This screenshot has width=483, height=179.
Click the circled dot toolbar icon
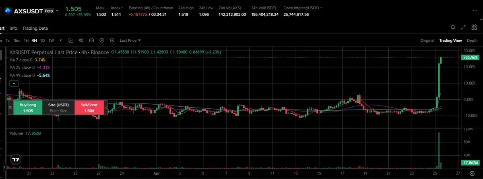pos(112,40)
